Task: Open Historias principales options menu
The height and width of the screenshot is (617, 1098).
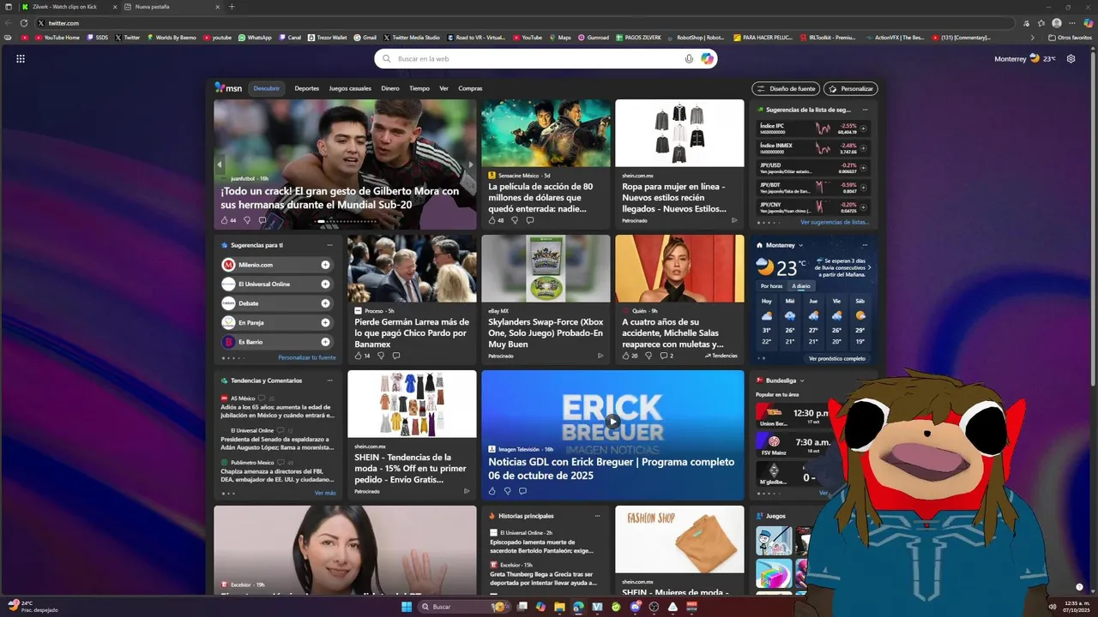Action: tap(597, 516)
